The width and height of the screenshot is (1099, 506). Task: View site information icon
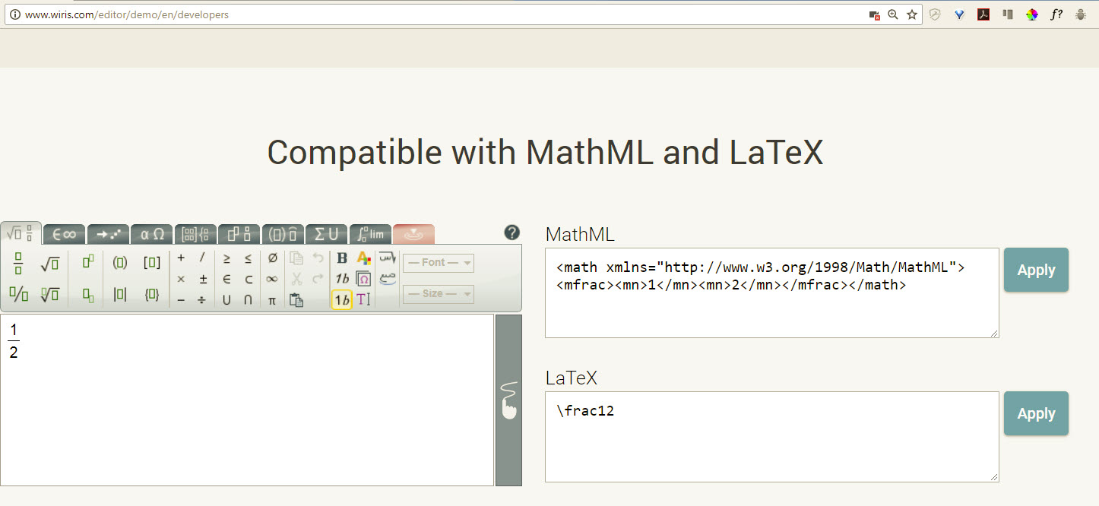tap(14, 14)
